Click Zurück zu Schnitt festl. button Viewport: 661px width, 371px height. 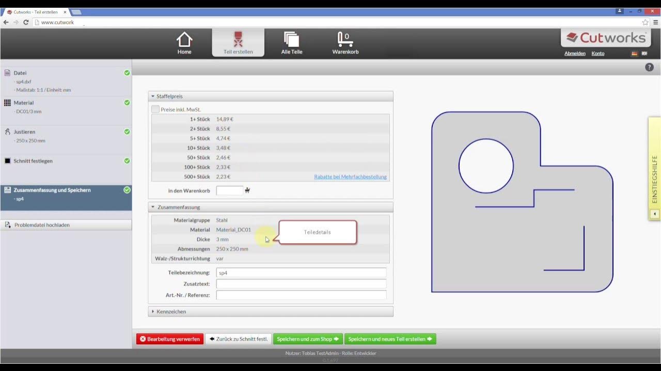click(x=238, y=339)
